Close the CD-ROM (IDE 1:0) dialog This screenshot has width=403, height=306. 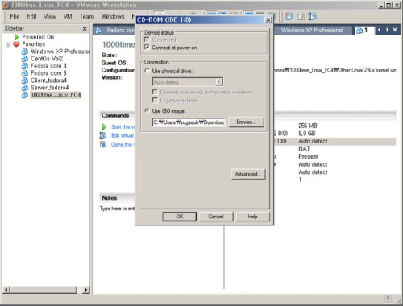pyautogui.click(x=268, y=20)
